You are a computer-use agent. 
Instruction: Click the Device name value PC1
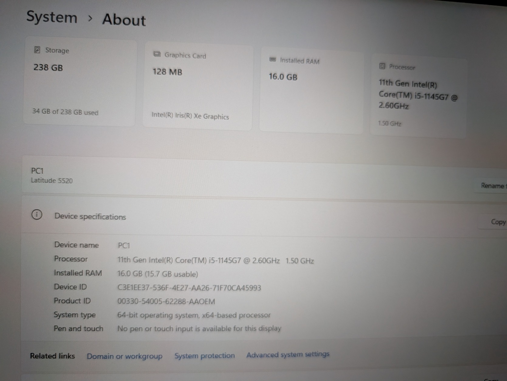[x=124, y=245]
